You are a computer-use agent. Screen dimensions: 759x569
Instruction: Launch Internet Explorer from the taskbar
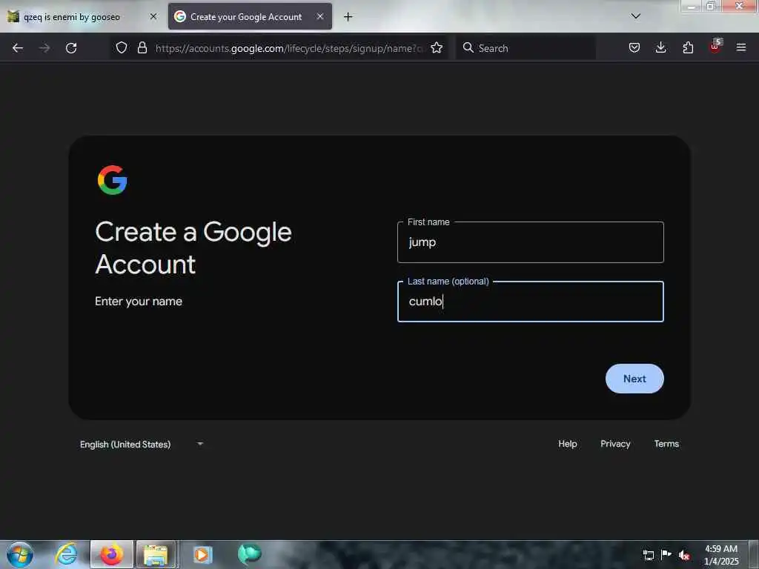[66, 554]
